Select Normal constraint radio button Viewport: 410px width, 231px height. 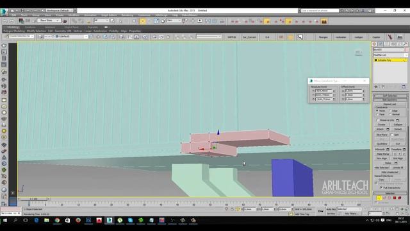(x=390, y=114)
